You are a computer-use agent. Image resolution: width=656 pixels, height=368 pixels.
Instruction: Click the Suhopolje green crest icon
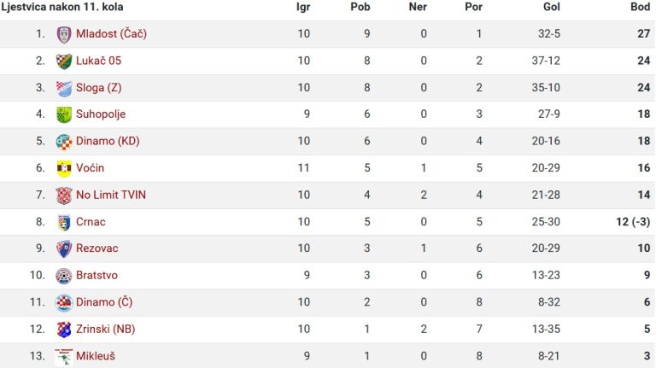[x=63, y=114]
